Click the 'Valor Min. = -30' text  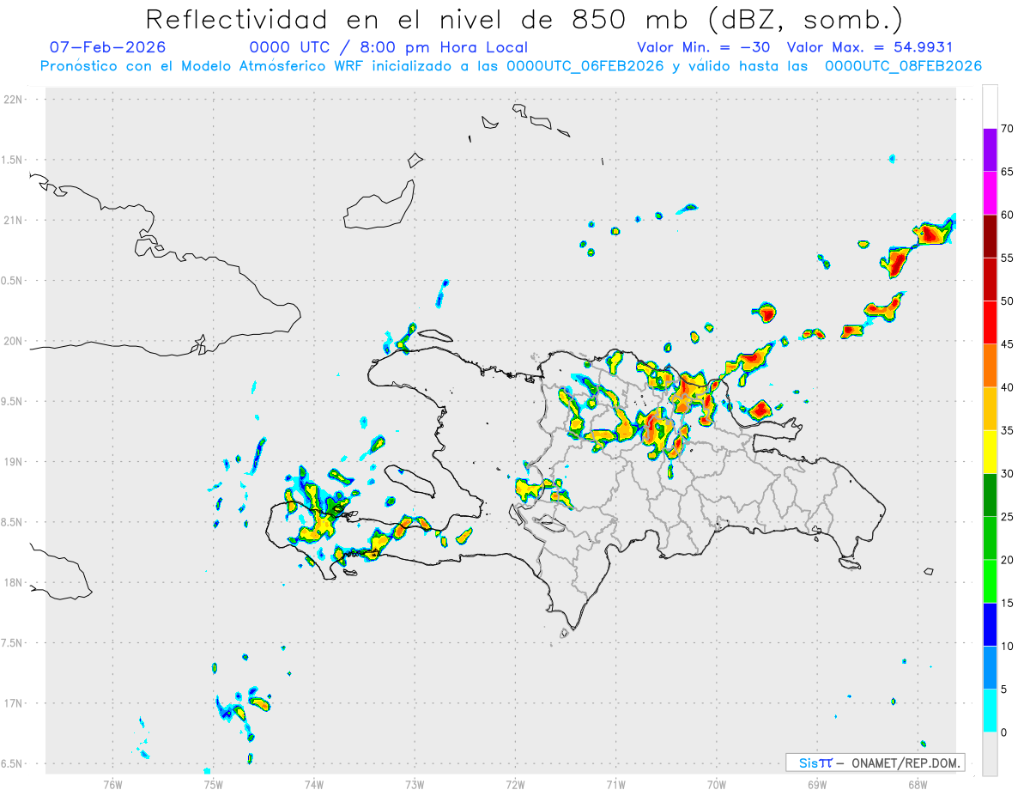pos(702,47)
